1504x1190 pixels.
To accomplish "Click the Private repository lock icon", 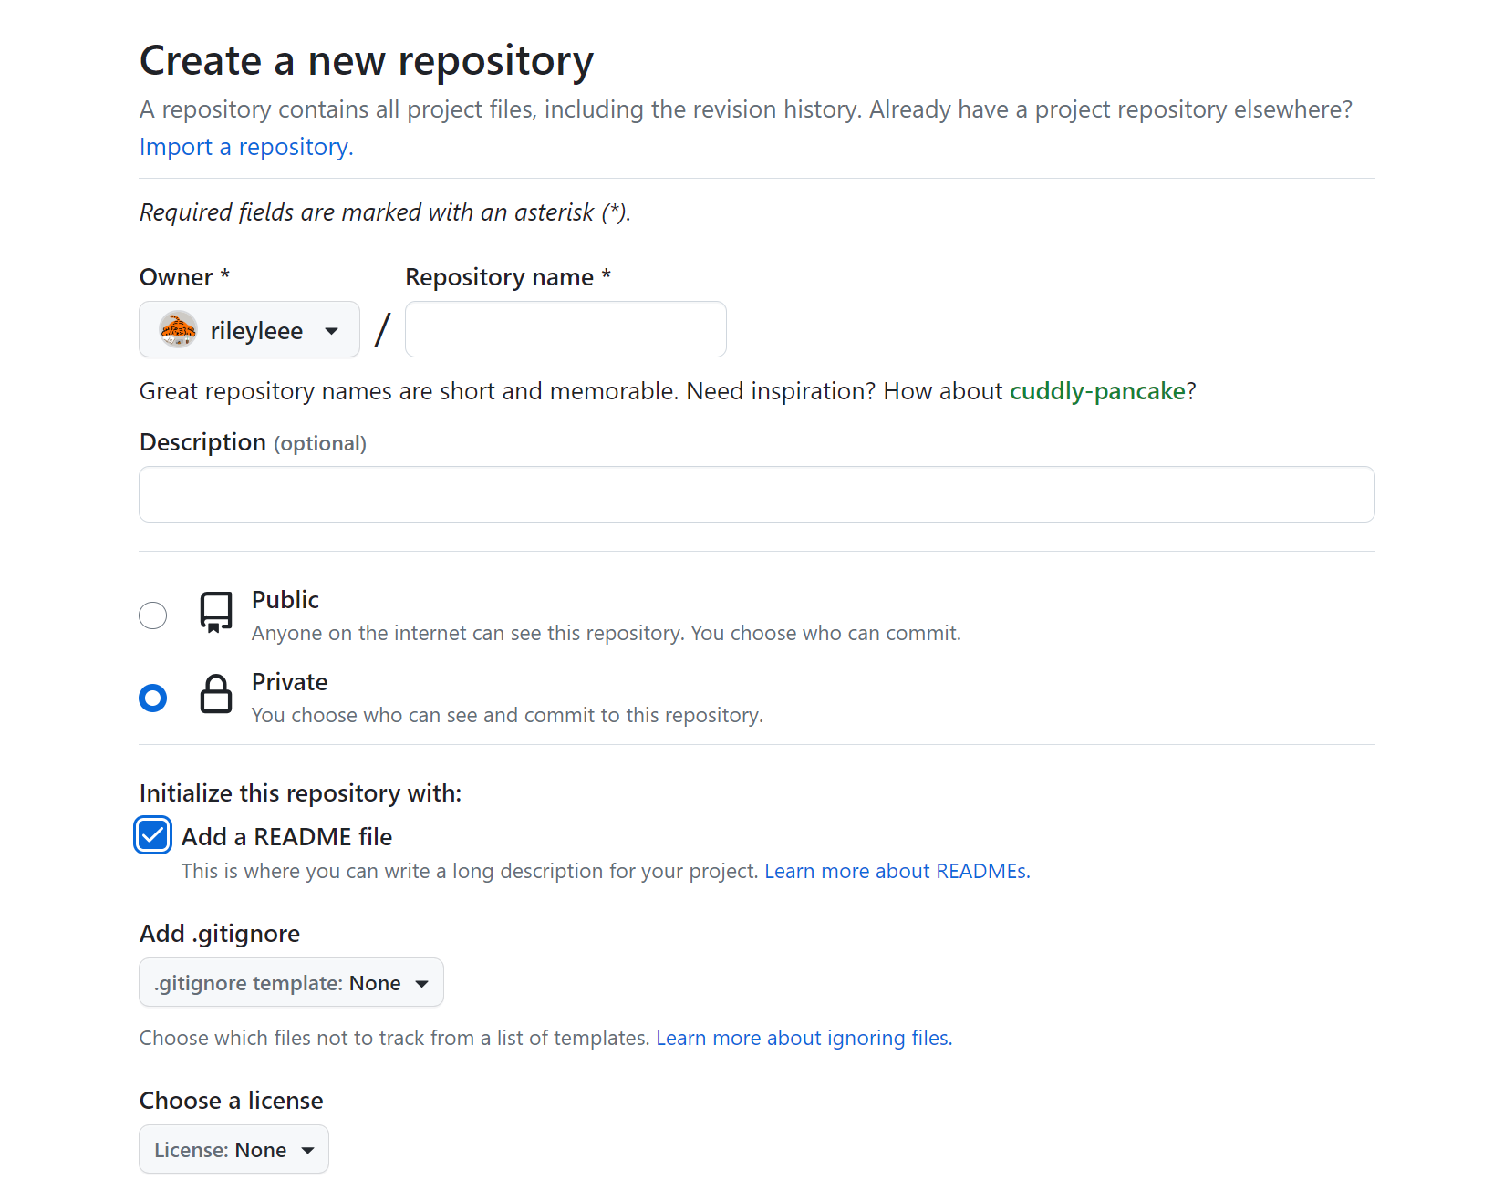I will pyautogui.click(x=216, y=694).
